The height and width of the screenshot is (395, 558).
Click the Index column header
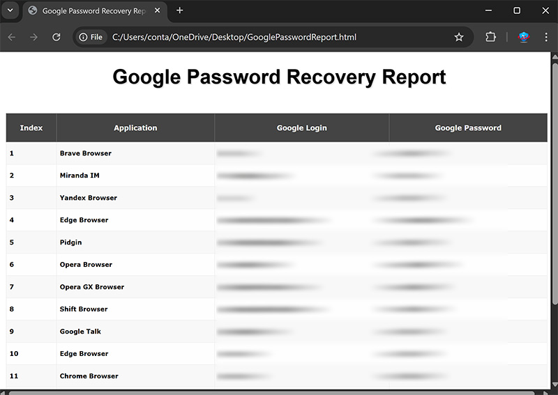click(x=31, y=128)
